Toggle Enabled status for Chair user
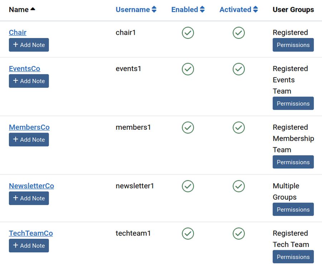 tap(188, 33)
